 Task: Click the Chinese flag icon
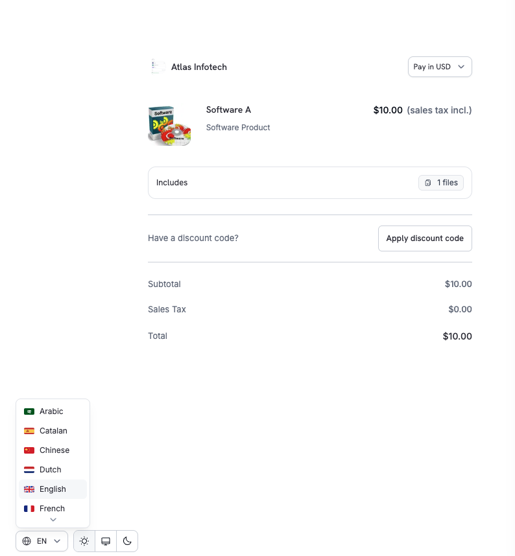[29, 450]
